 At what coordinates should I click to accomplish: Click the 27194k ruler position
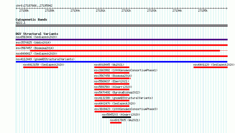coord(177,11)
